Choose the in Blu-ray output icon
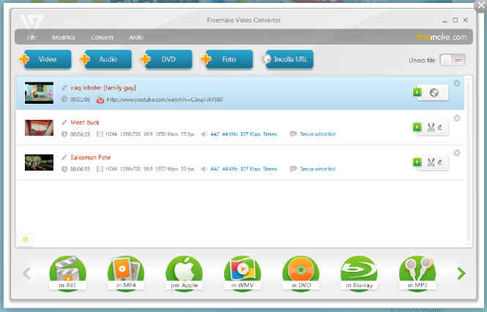This screenshot has height=312, width=487. [359, 273]
